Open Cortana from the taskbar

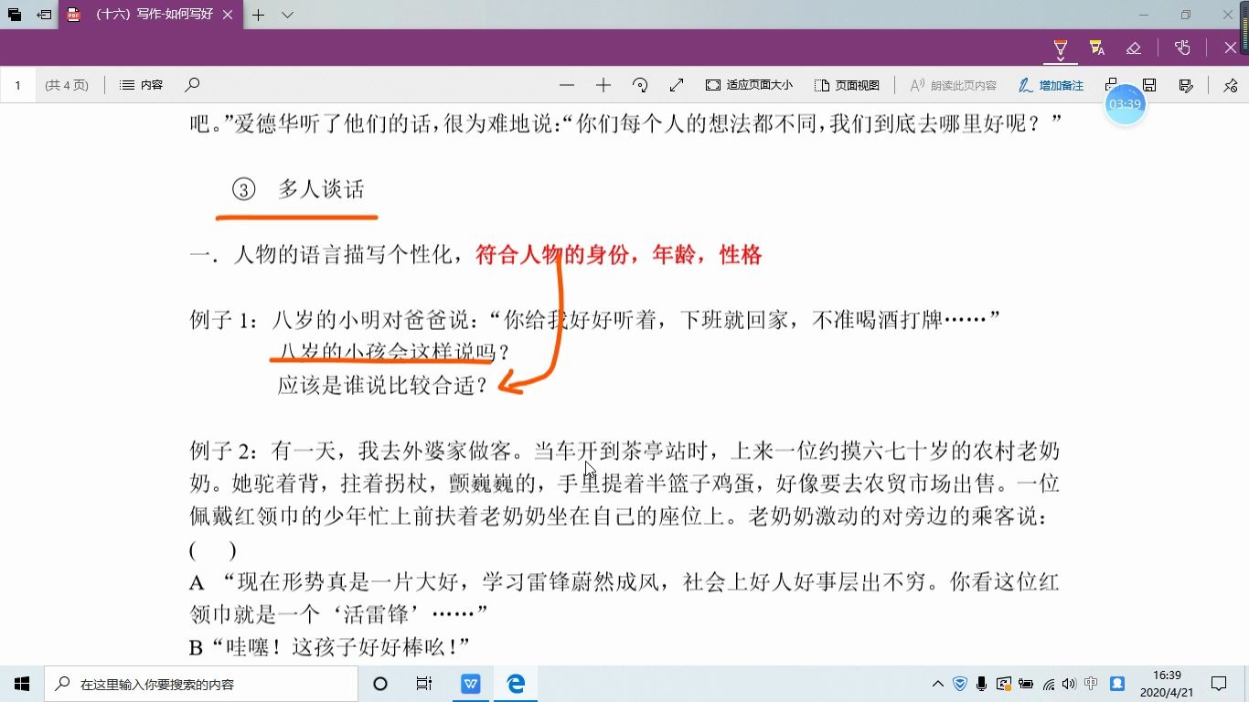pos(380,684)
